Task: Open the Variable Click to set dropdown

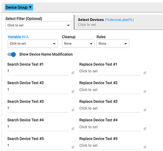Action: (x=33, y=44)
